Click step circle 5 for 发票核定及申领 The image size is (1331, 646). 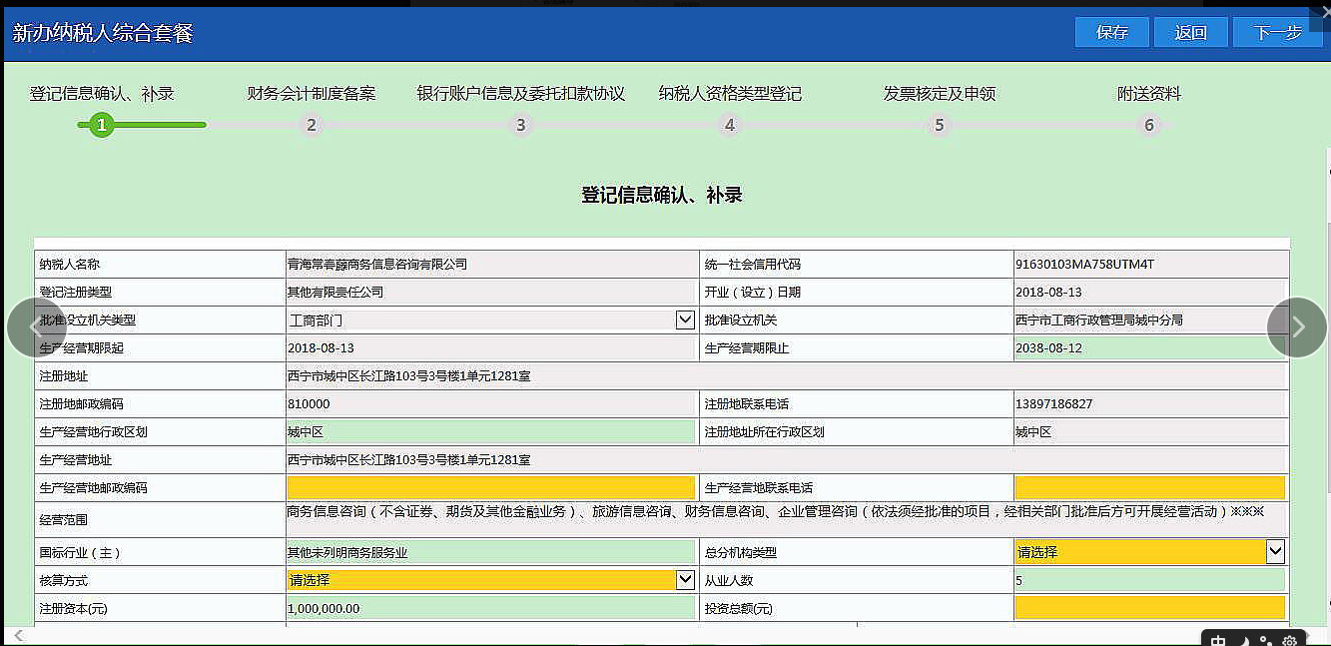pyautogui.click(x=940, y=125)
